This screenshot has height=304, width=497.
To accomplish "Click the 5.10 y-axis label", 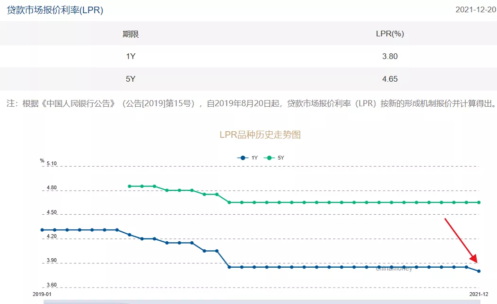I will coord(52,163).
